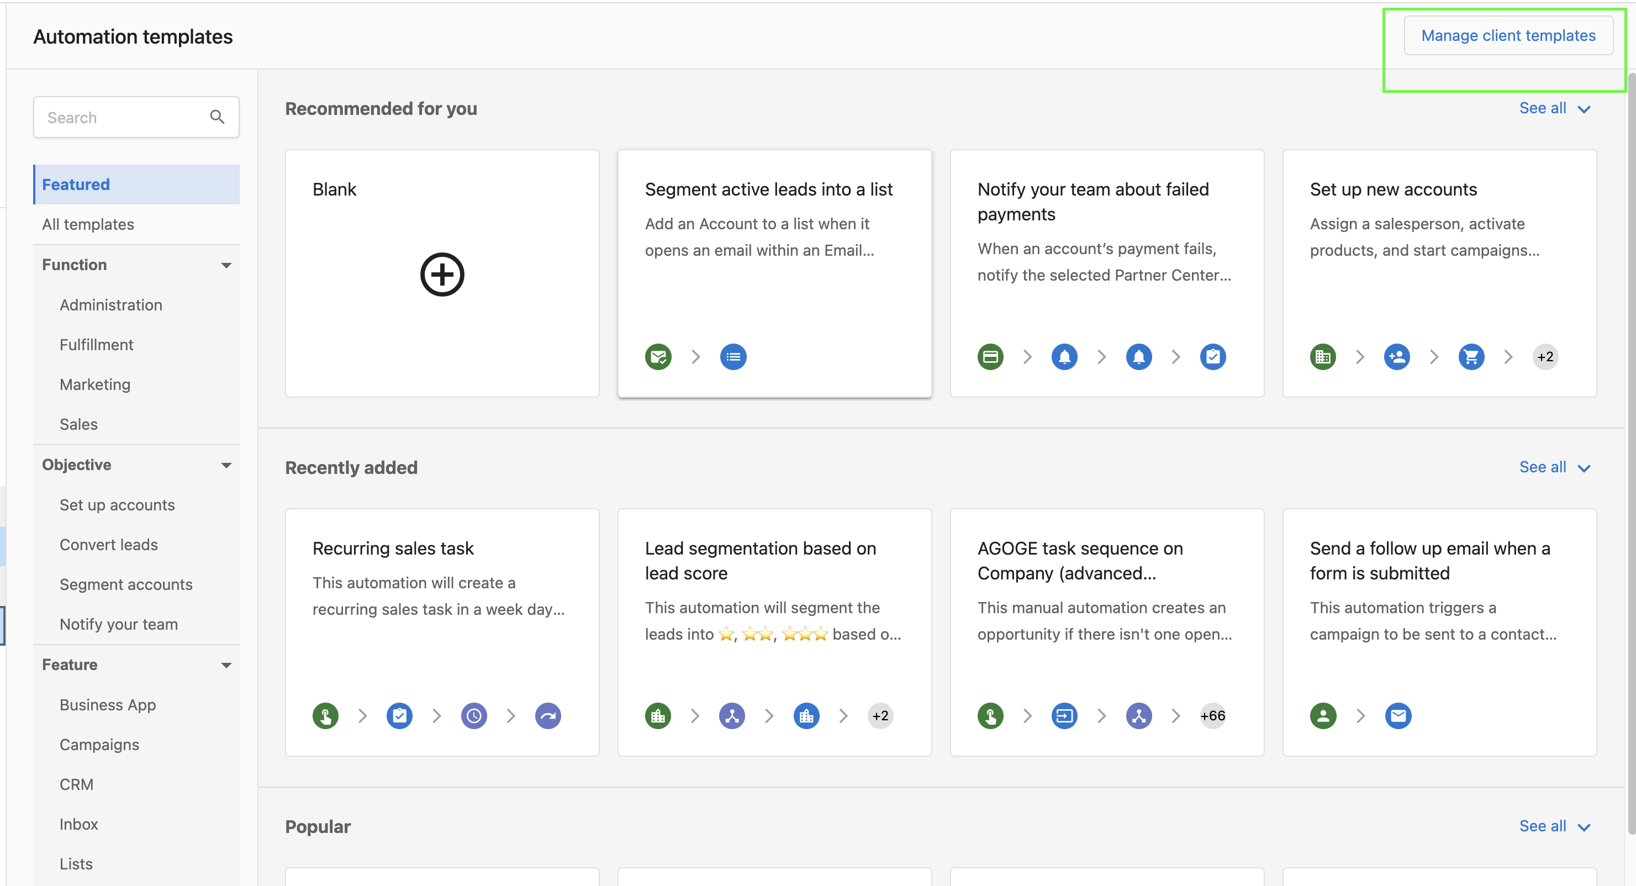This screenshot has height=886, width=1636.
Task: Click the search magnifier icon
Action: pos(217,117)
